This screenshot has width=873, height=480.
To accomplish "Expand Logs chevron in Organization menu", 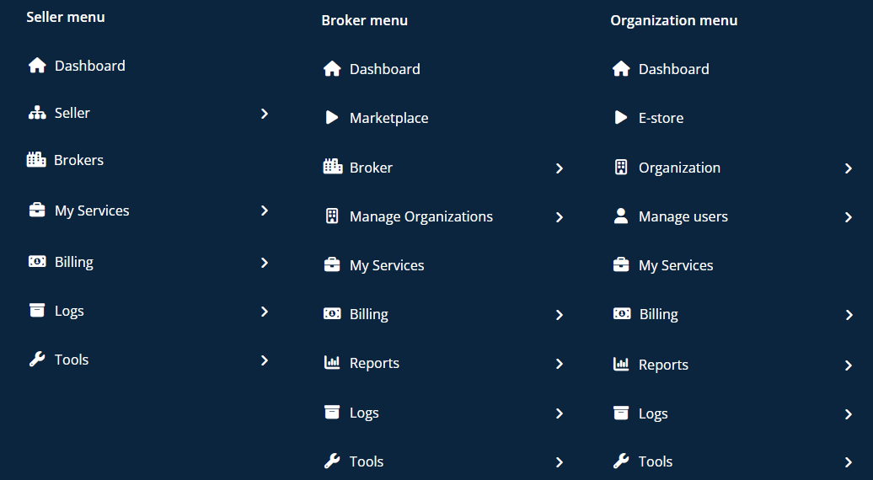I will [x=849, y=414].
